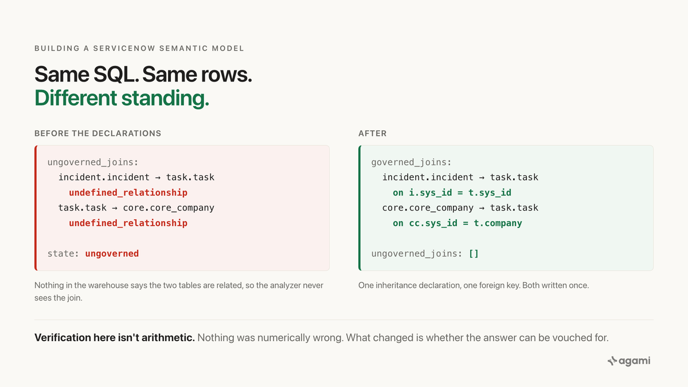The height and width of the screenshot is (387, 688).
Task: Click the caption 'One inheritance declaration, one foreign key'
Action: pos(474,285)
